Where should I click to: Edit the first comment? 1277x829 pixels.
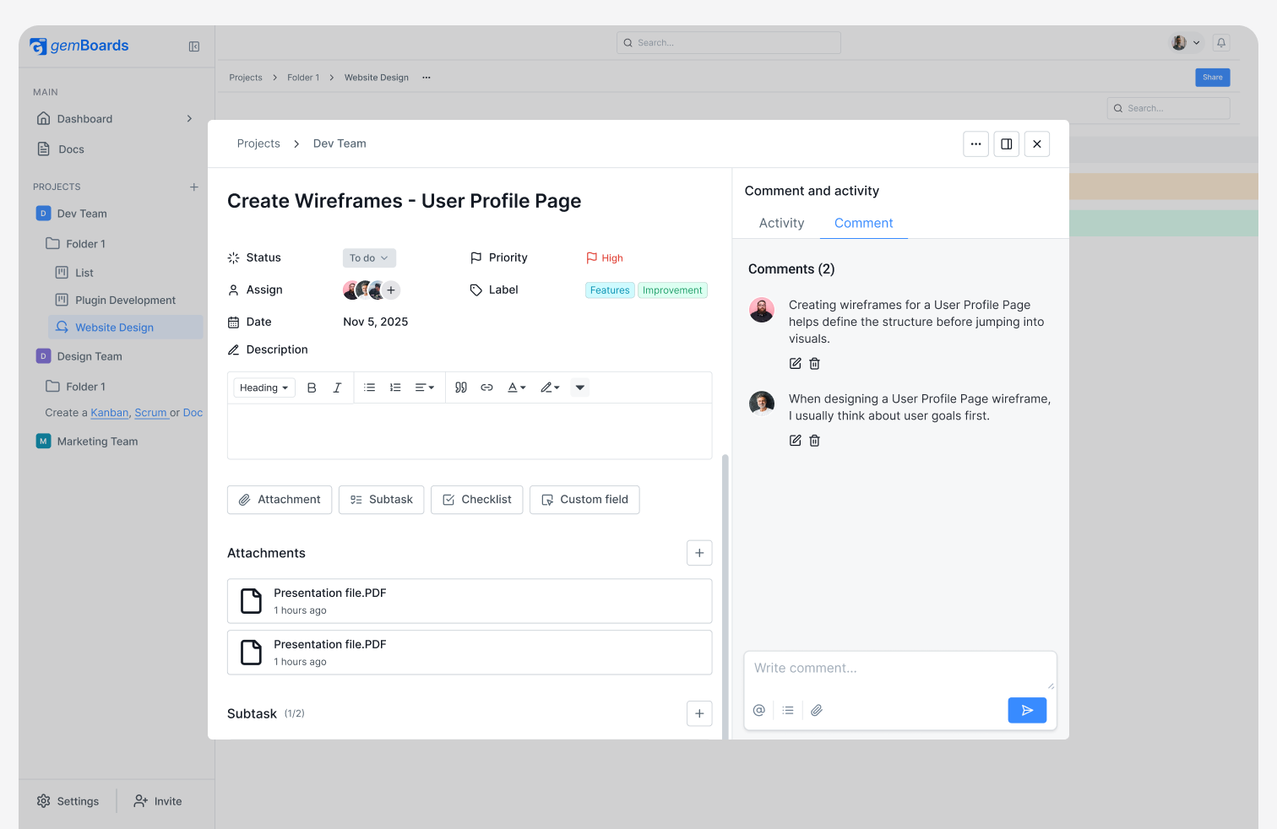[x=795, y=363]
